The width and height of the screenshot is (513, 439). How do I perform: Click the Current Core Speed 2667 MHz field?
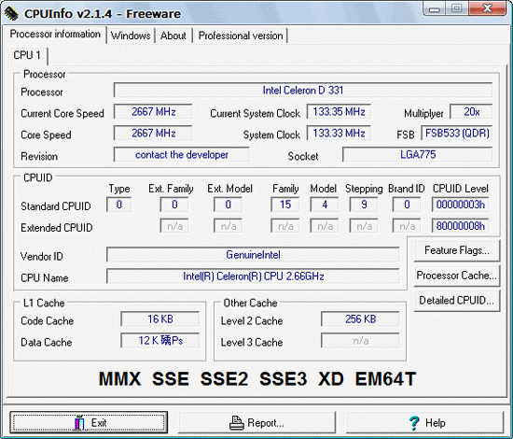[x=153, y=112]
